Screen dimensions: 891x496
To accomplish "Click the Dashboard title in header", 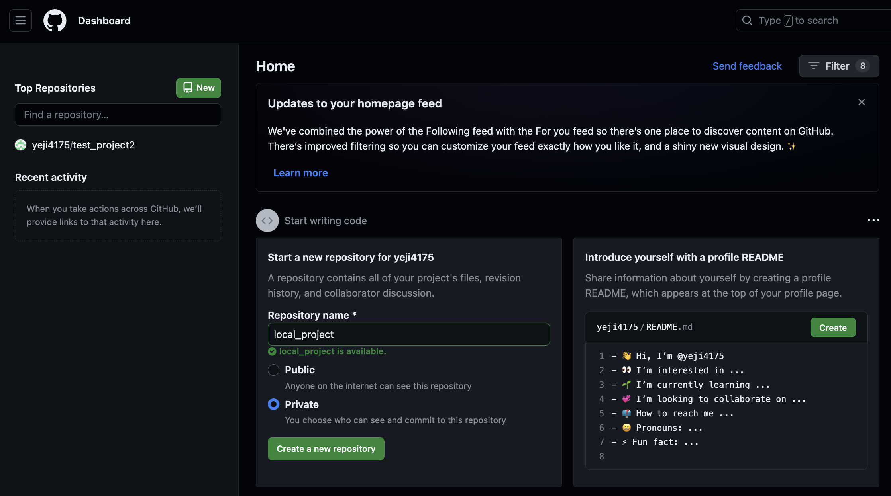I will click(104, 21).
